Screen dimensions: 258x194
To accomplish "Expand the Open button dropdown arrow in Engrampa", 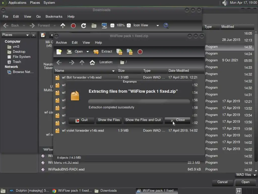I will pyautogui.click(x=88, y=52).
